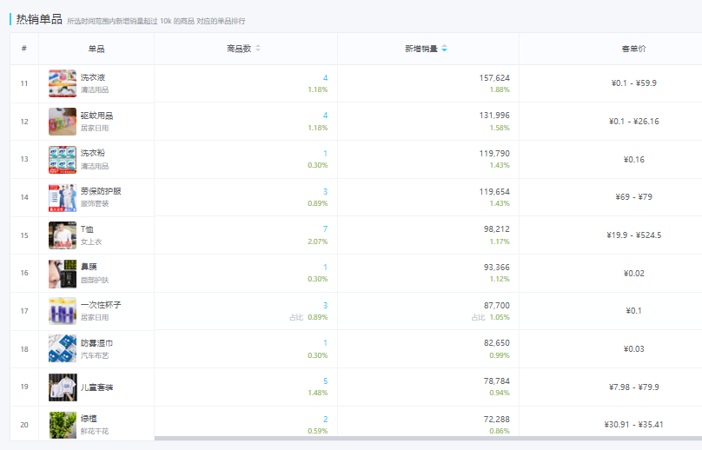702x450 pixels.
Task: Open product count 3 for 劳保防护服
Action: [x=326, y=191]
